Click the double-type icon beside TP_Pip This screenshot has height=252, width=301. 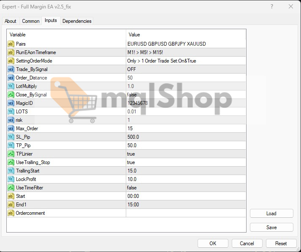tap(11, 145)
